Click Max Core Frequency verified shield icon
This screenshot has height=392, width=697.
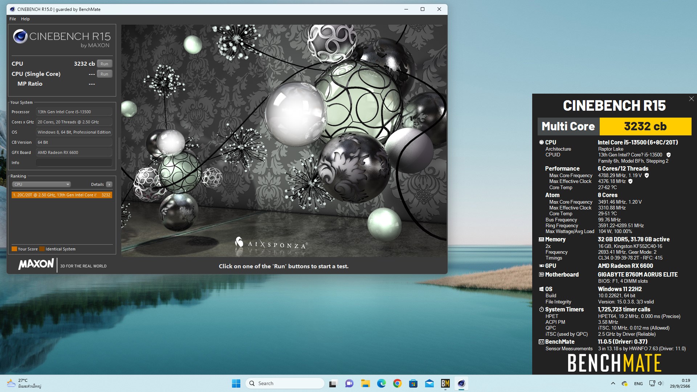[x=647, y=175]
